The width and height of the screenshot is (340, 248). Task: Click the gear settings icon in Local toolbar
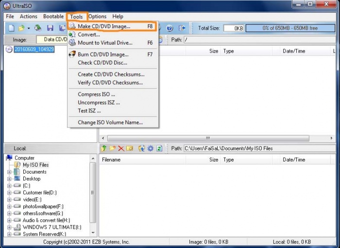(x=150, y=148)
